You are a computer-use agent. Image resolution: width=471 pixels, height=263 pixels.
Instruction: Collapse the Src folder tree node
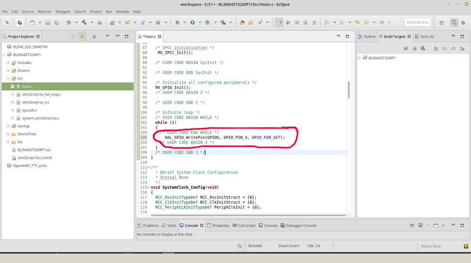coord(8,79)
